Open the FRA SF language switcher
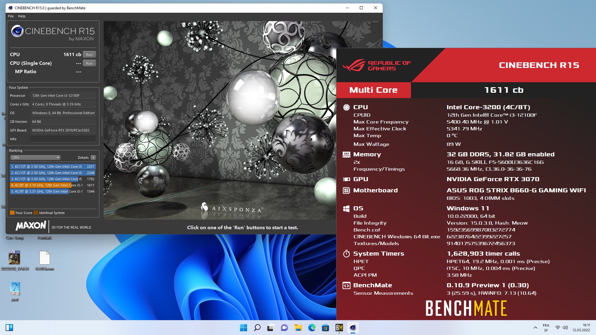 [x=546, y=328]
